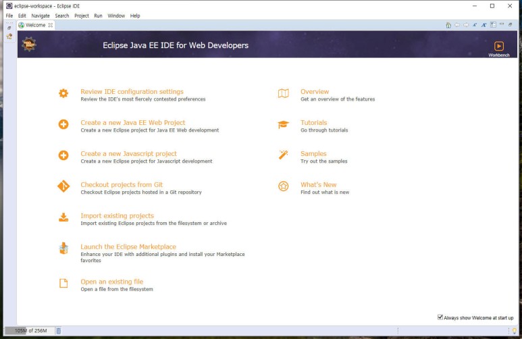Minimize the Welcome view using its toolbar icon
522x339 pixels.
[502, 24]
